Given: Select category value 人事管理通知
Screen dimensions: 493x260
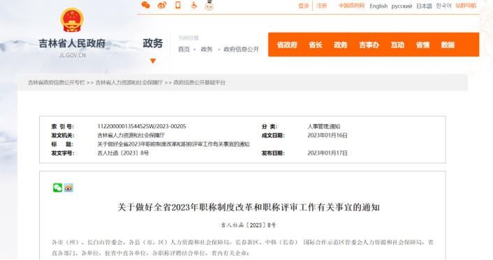Looking at the screenshot, I should click(x=324, y=127).
